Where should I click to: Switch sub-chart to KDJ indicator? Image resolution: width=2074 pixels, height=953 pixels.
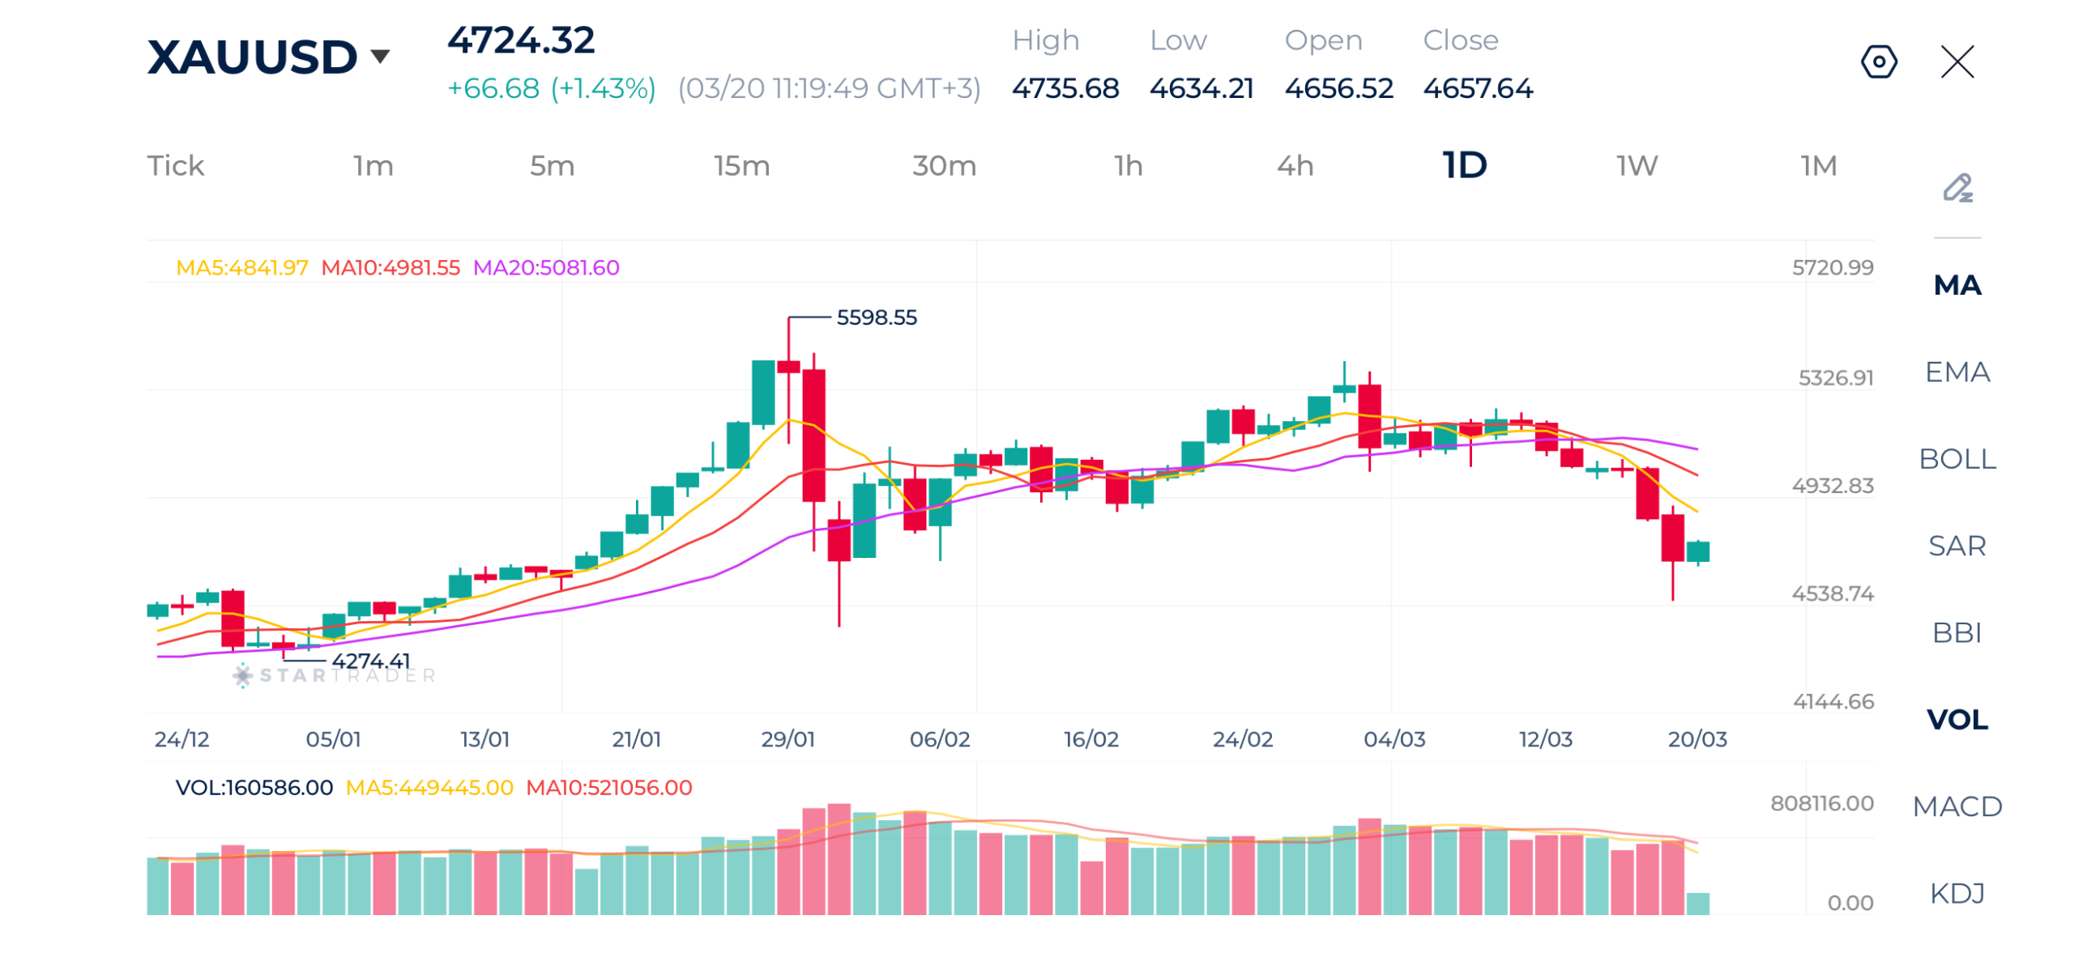pyautogui.click(x=1957, y=892)
